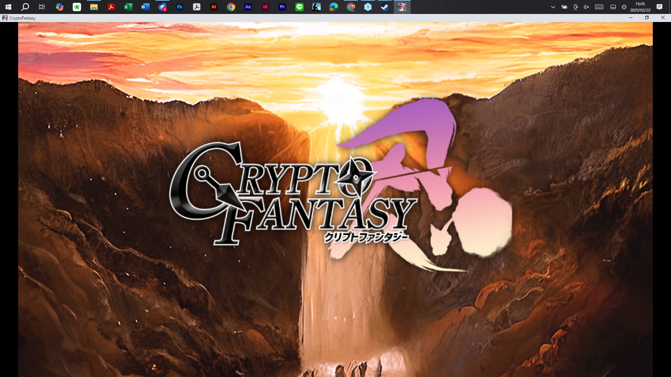Close the CryptoFantasy window
Screen dimensions: 671x377
coord(663,18)
